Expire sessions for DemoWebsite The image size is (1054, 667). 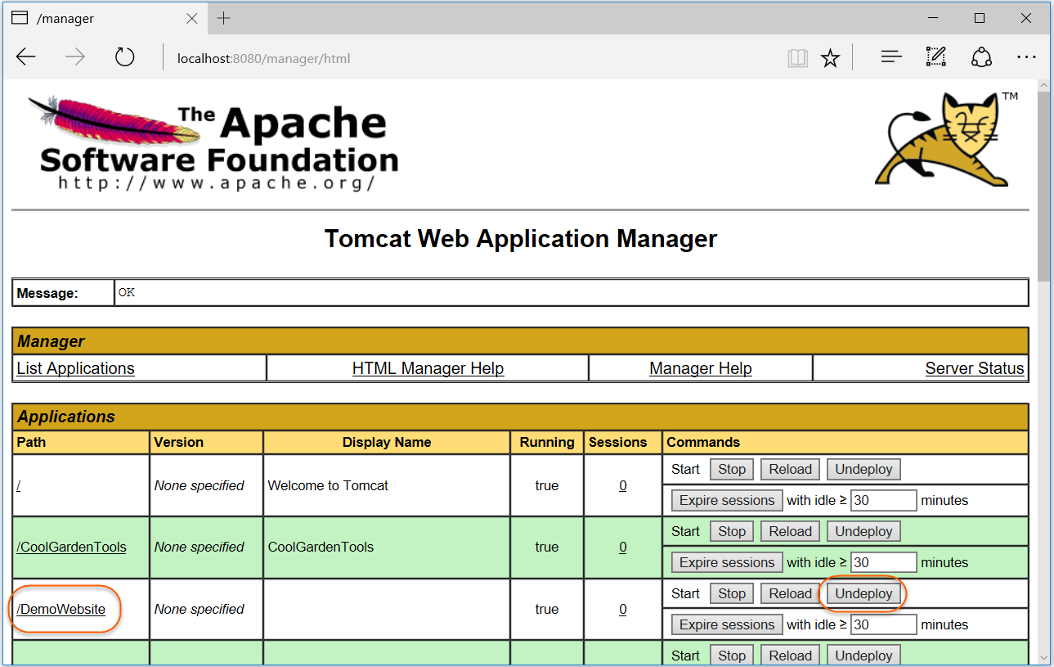point(726,624)
